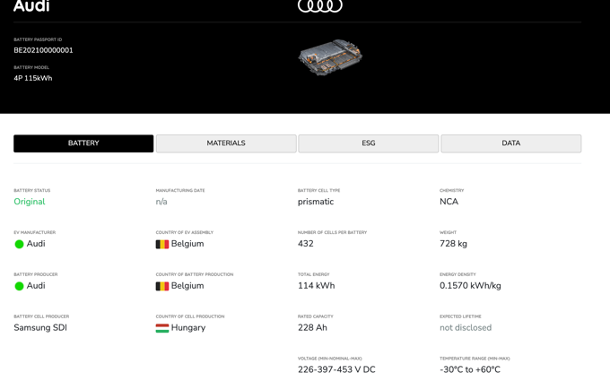The width and height of the screenshot is (610, 381).
Task: Click green dot beside EV manufacturer Audi
Action: coord(19,244)
